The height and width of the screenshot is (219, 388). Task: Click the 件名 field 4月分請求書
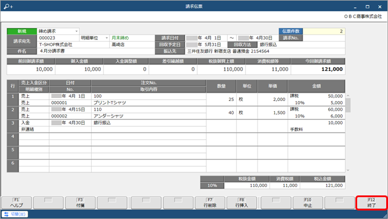click(x=95, y=51)
